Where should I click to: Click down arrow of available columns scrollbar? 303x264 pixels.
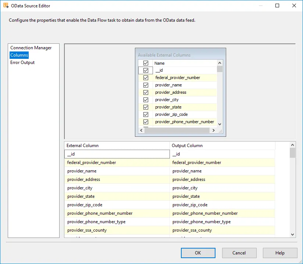220,124
